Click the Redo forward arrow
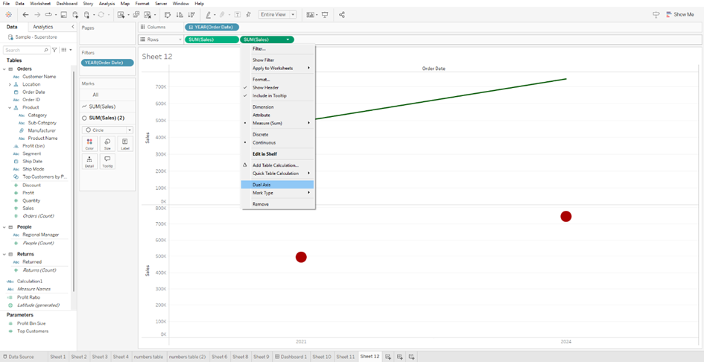This screenshot has width=704, height=362. tap(37, 14)
